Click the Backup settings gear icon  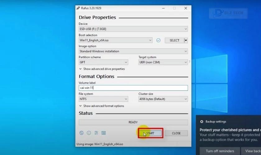202,122
